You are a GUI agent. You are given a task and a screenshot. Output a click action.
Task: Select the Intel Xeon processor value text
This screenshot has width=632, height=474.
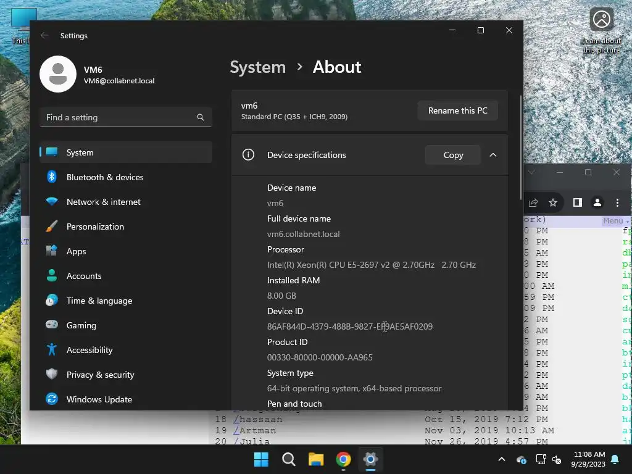(x=371, y=265)
